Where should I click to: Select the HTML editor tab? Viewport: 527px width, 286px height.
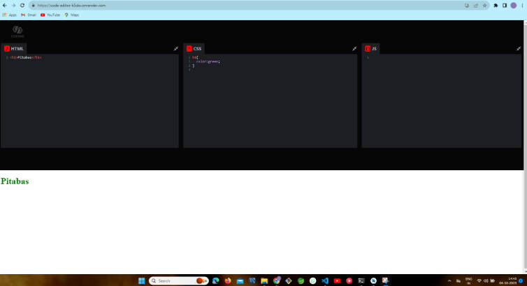point(14,49)
